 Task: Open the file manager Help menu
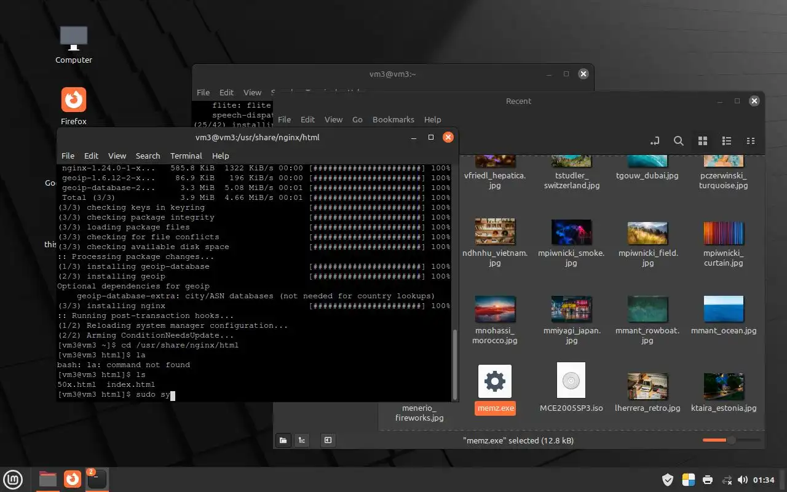point(433,119)
